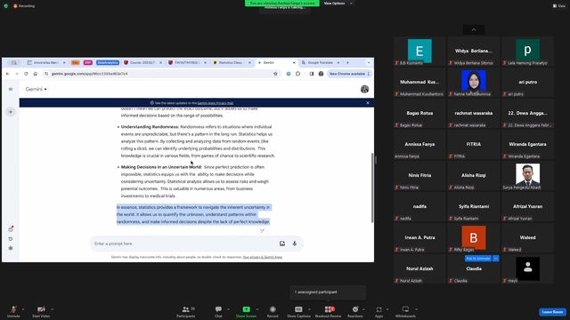Click the Record button
The width and height of the screenshot is (570, 320).
point(273,311)
